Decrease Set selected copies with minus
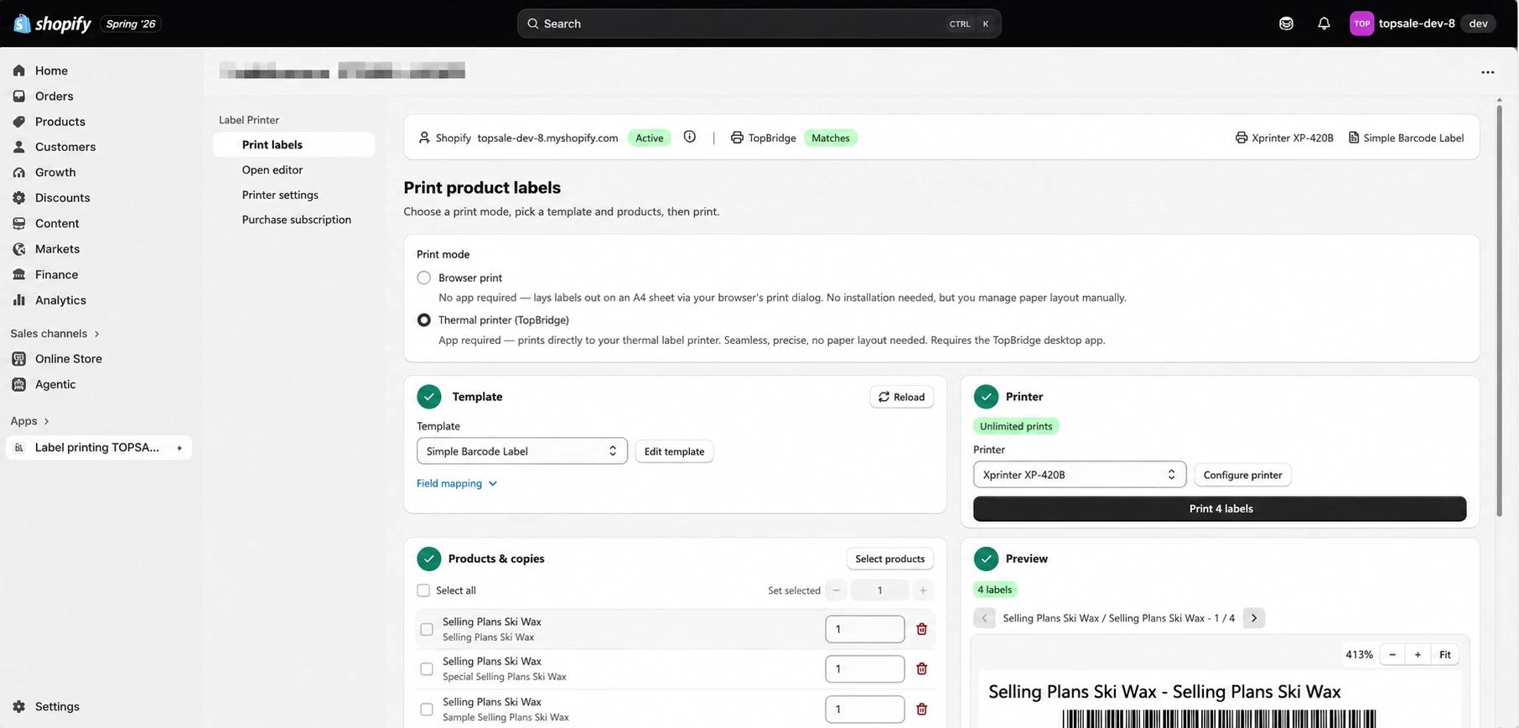Viewport: 1519px width, 728px height. point(836,590)
